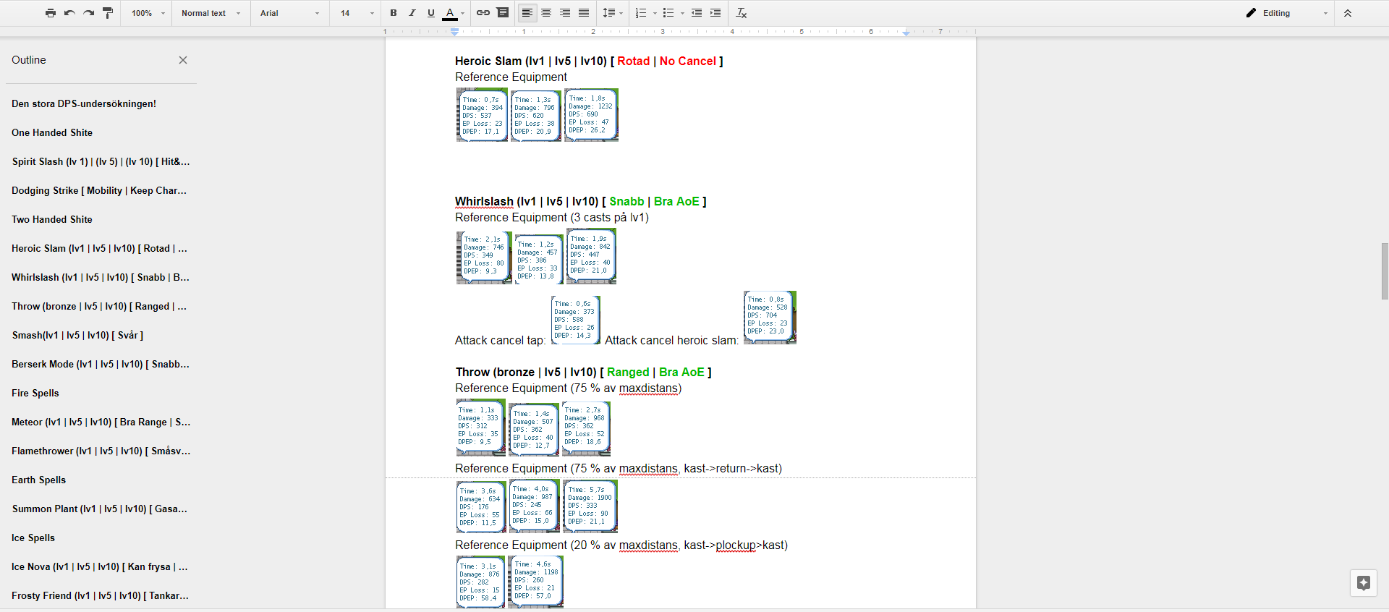Select Throw (bronze) outline entry

click(x=99, y=306)
